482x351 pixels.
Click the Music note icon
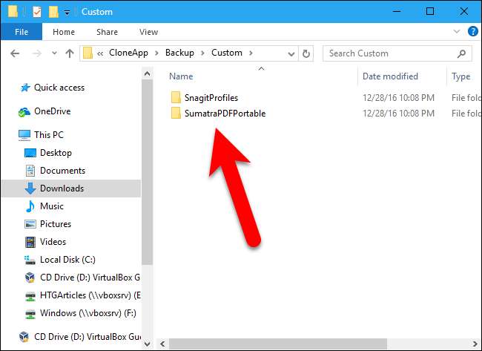[30, 206]
